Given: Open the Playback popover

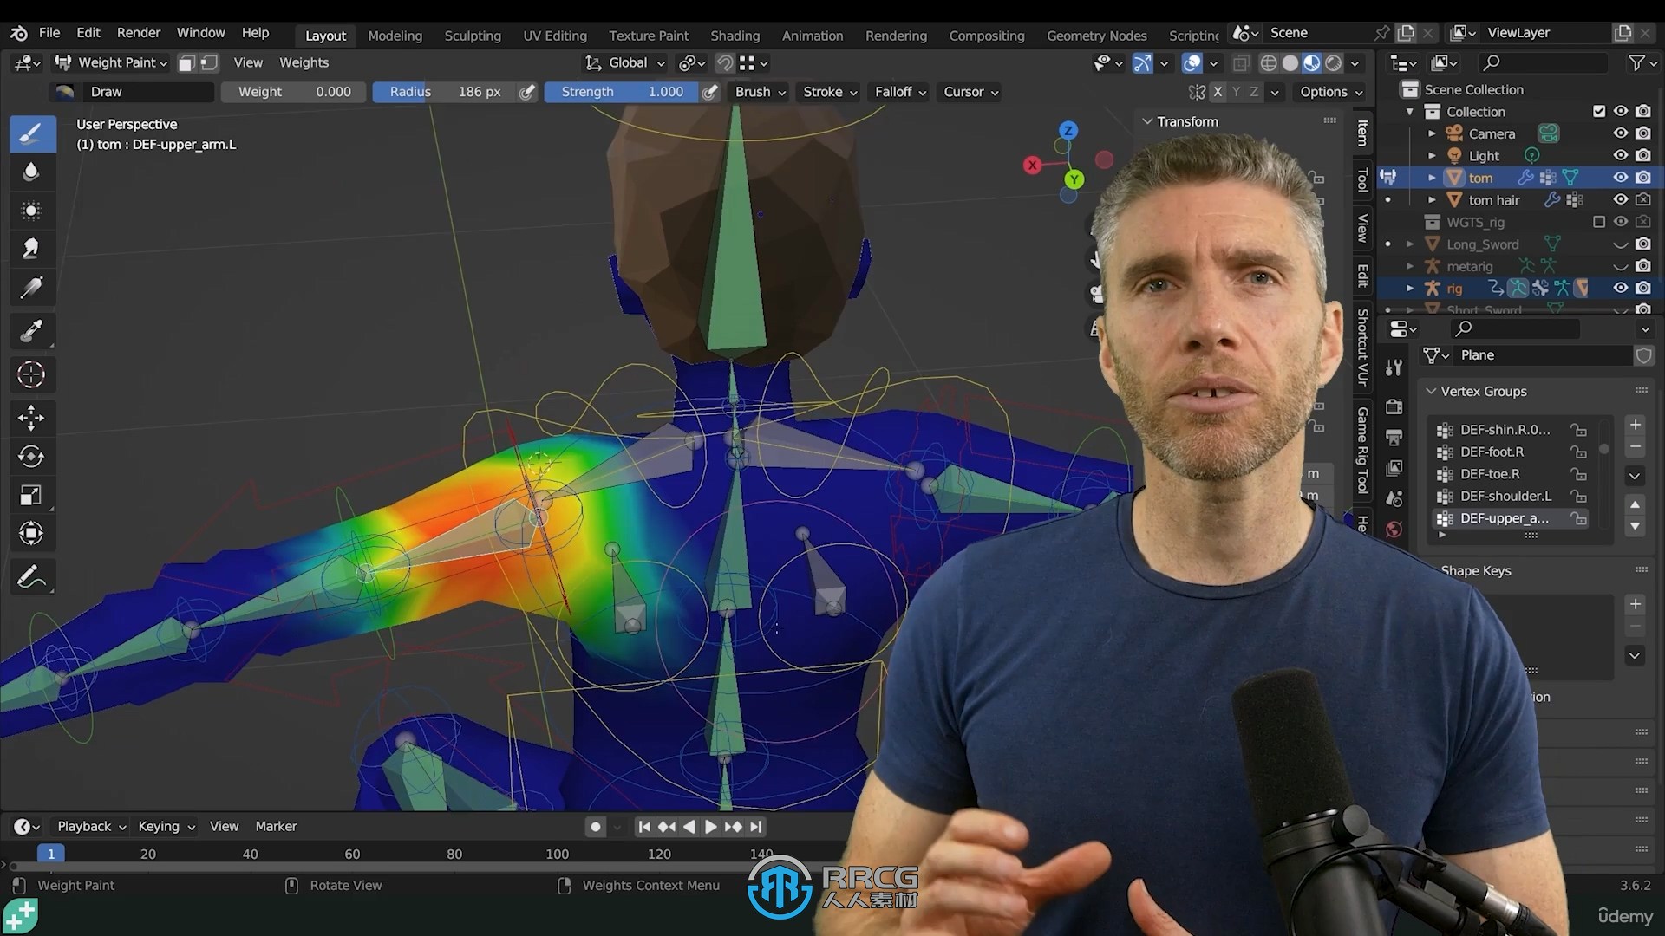Looking at the screenshot, I should point(91,827).
